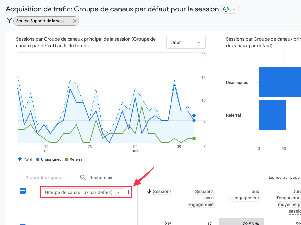Sort by the Sessions column header
The height and width of the screenshot is (225, 301).
pyautogui.click(x=162, y=191)
